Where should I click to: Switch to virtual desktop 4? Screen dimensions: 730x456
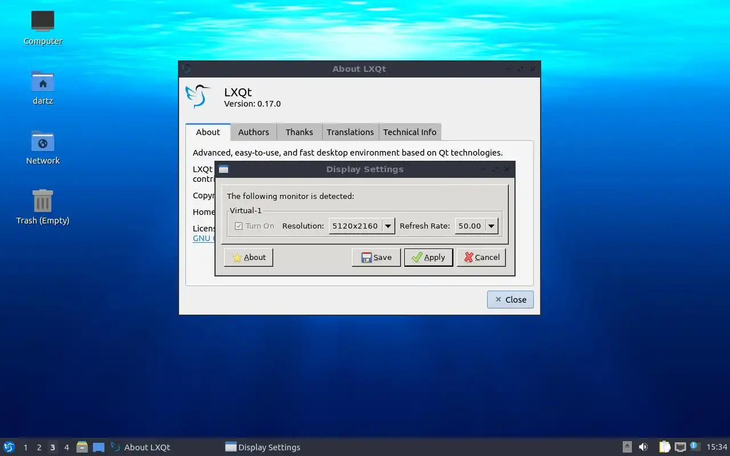[x=66, y=447]
